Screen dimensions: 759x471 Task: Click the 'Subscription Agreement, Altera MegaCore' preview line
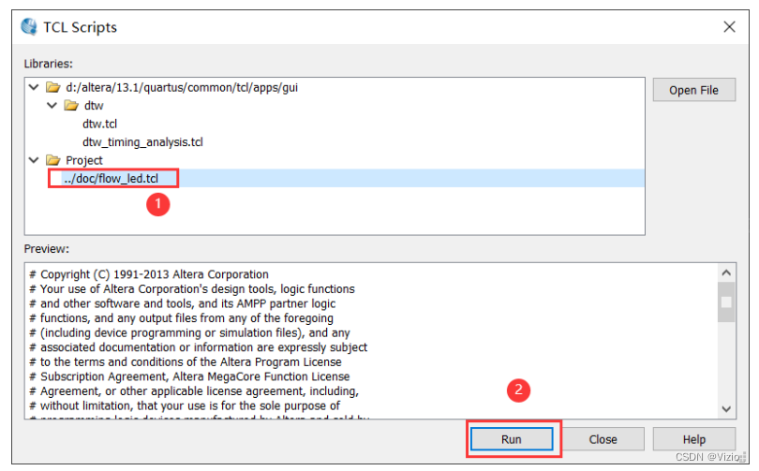189,376
